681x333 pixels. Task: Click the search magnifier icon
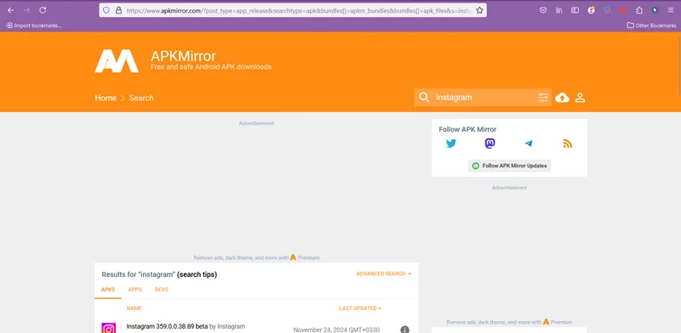tap(424, 97)
